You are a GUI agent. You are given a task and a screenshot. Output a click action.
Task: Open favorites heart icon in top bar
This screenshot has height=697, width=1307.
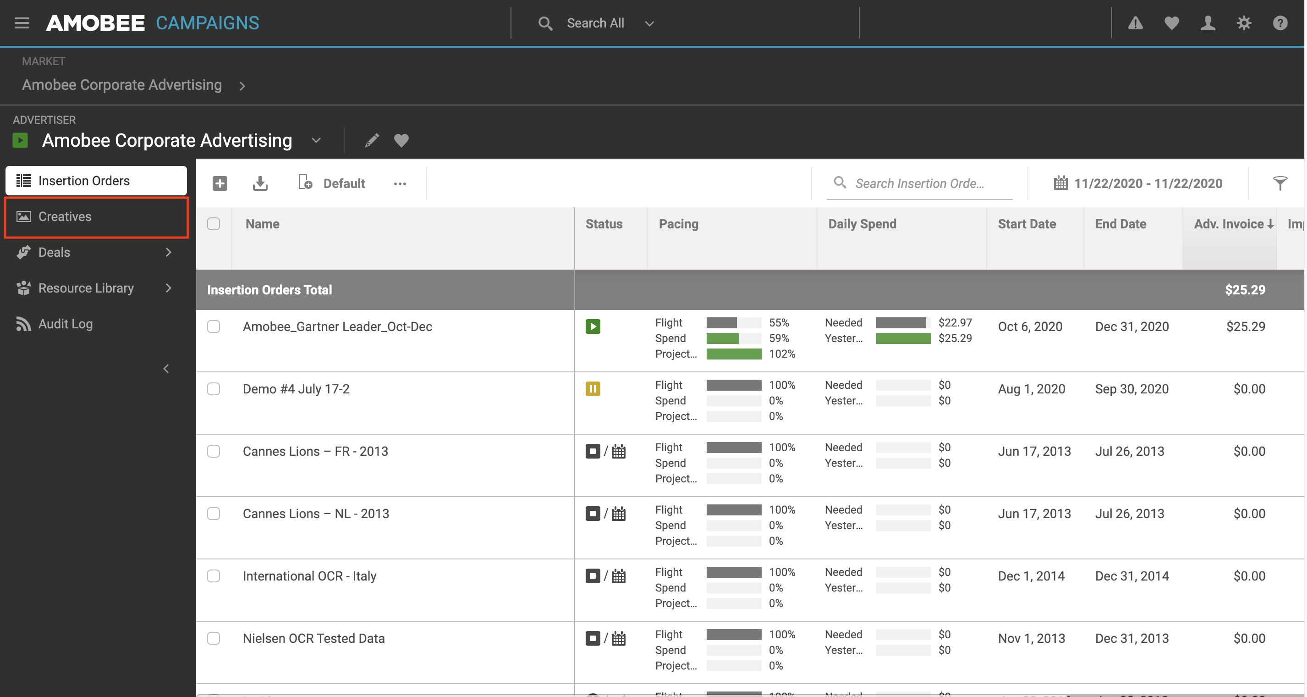[1171, 23]
